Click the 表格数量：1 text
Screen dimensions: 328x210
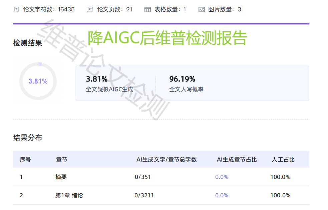coord(170,9)
